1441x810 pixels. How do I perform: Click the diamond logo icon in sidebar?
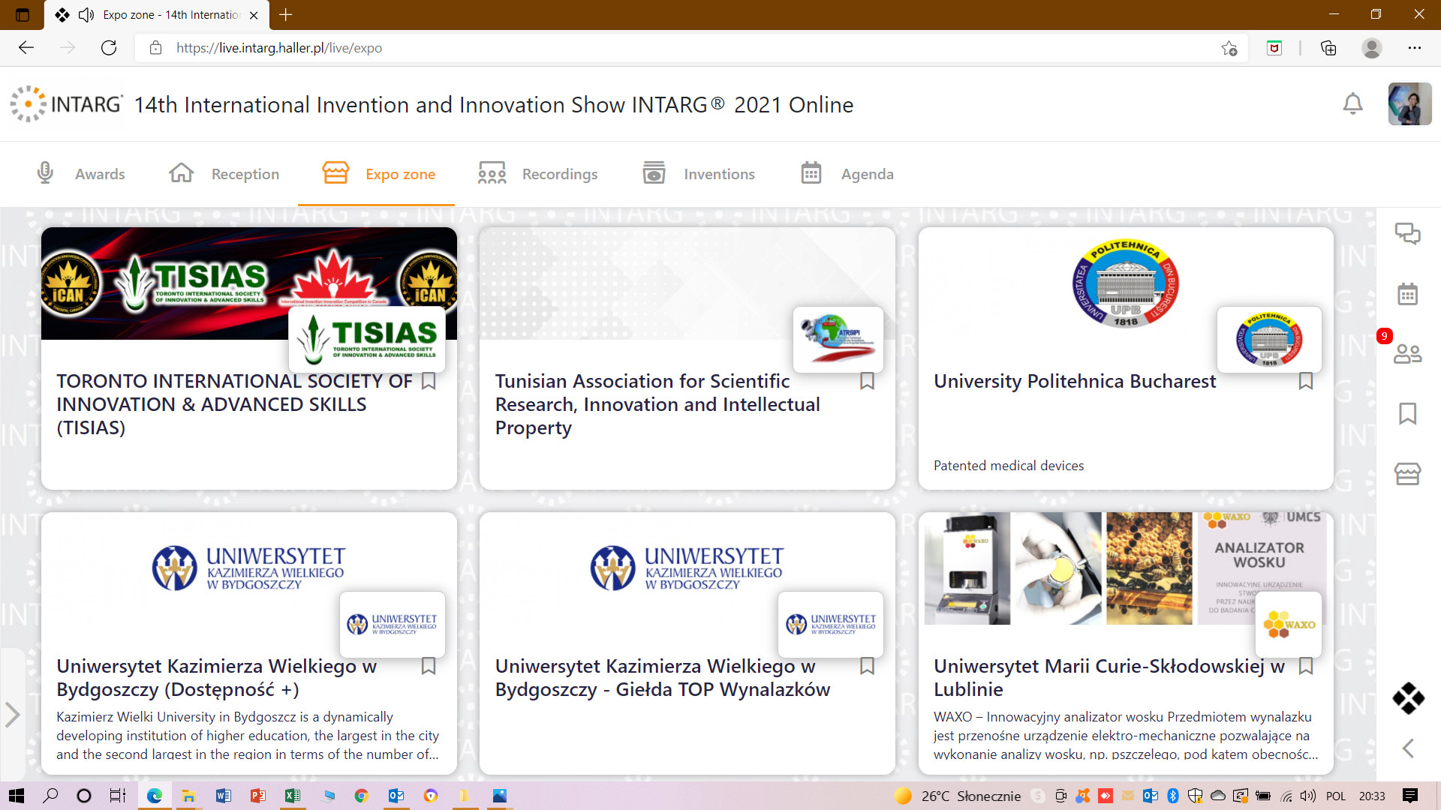tap(1408, 698)
